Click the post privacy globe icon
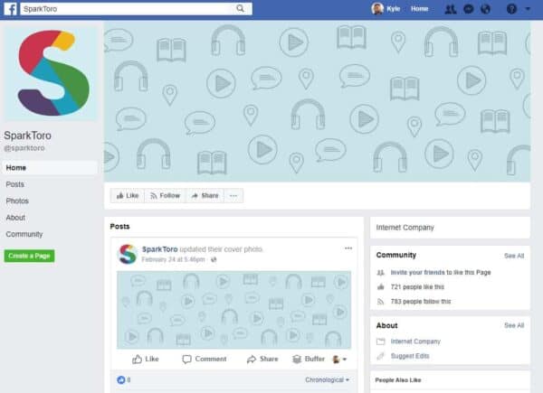Viewport: 543px width, 393px height. [x=214, y=259]
